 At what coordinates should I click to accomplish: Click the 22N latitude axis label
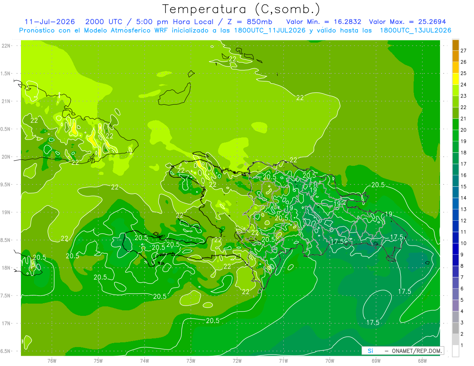(x=6, y=45)
